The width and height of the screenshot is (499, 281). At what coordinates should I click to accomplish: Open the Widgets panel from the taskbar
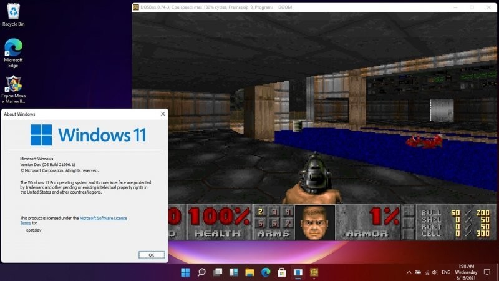pyautogui.click(x=233, y=272)
